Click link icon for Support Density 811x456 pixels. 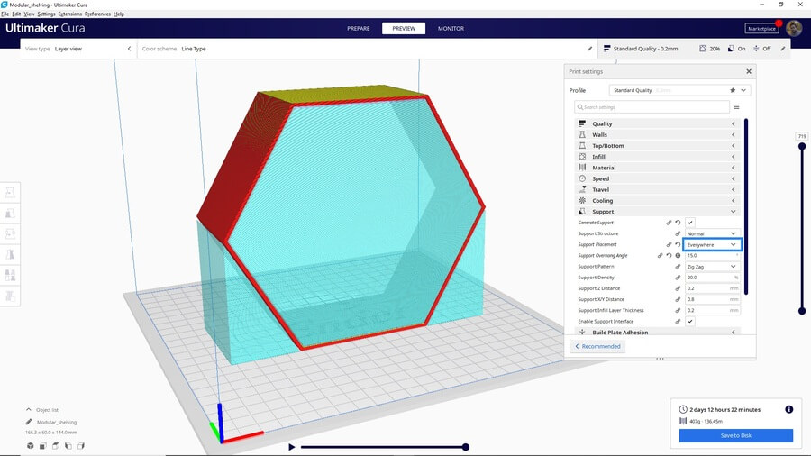tap(678, 278)
